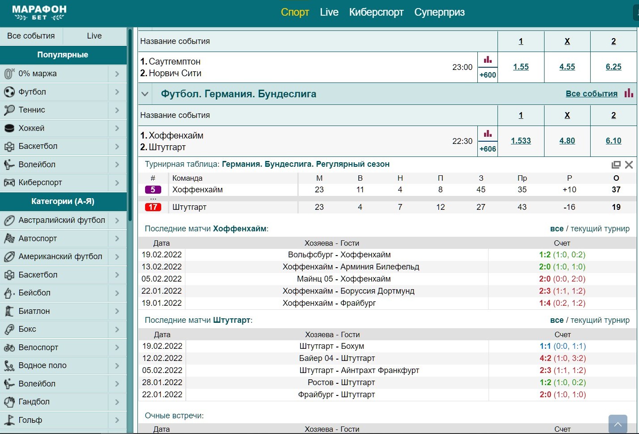Select the Водное поло icon
This screenshot has height=434, width=639.
click(x=9, y=365)
